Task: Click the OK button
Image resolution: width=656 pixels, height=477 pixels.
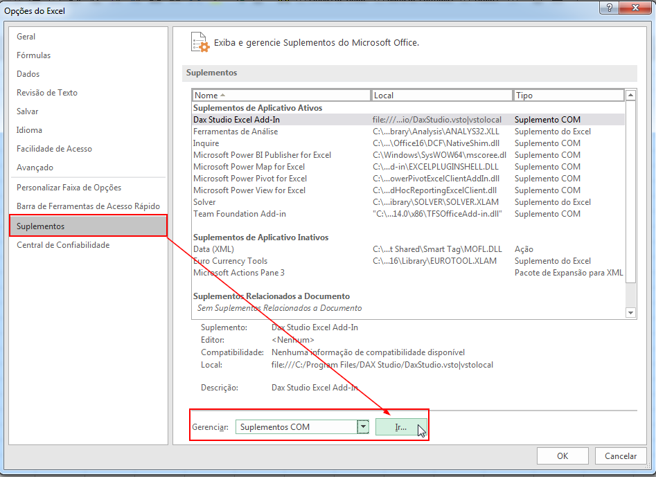Action: pos(562,456)
